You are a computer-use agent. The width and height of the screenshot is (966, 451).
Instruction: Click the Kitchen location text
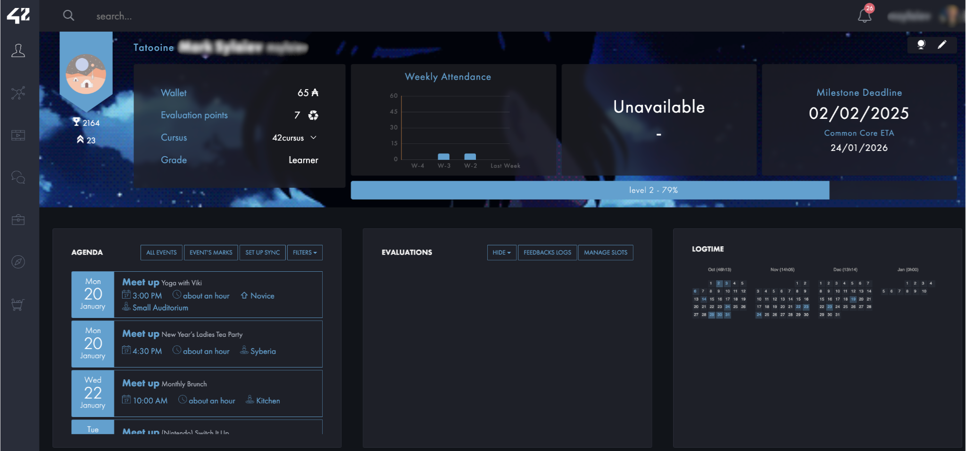click(268, 401)
